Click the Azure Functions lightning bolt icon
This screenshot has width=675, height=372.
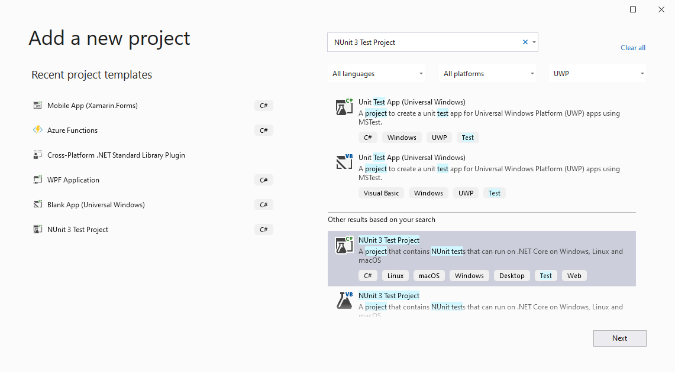click(x=38, y=130)
